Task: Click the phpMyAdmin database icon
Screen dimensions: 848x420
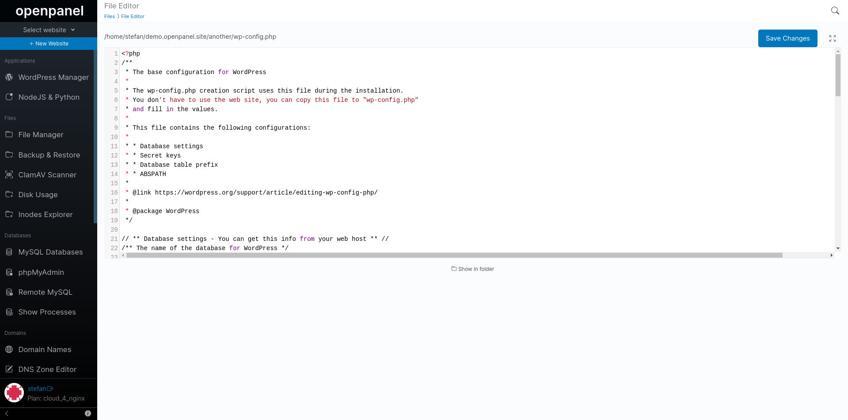Action: coord(9,272)
